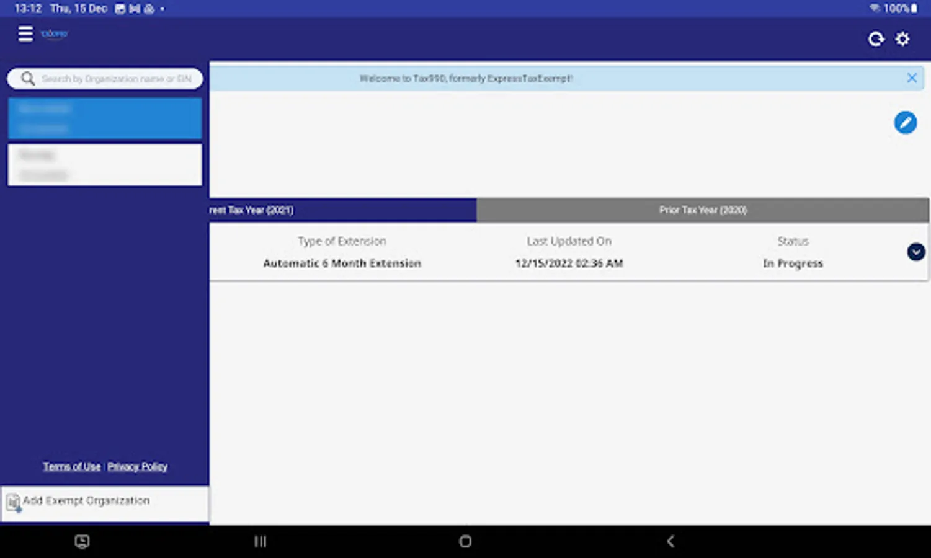Focus the organization name search field
Screen dimensions: 931x558
[x=105, y=79]
